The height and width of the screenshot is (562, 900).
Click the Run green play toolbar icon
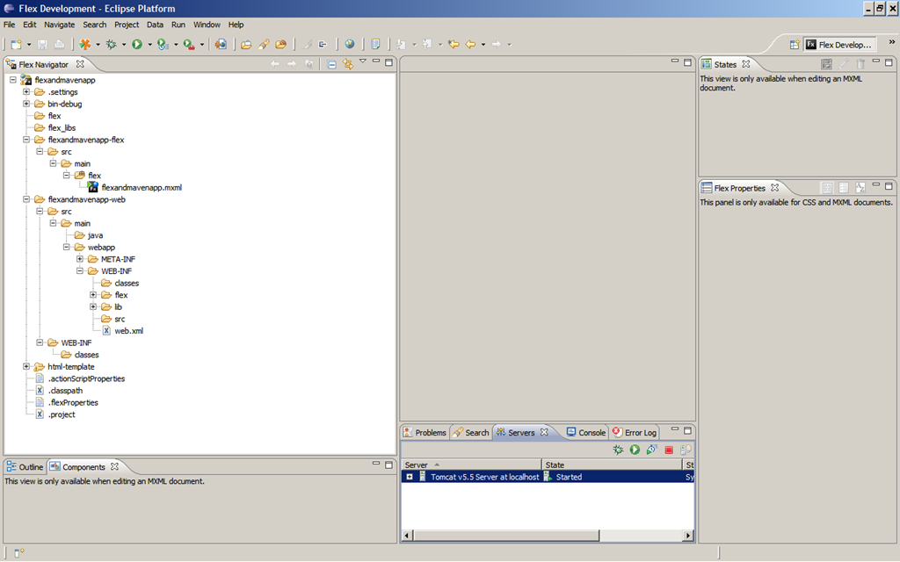point(137,44)
